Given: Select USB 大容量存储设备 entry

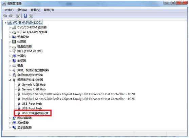Looking at the screenshot, I should click(x=35, y=113).
